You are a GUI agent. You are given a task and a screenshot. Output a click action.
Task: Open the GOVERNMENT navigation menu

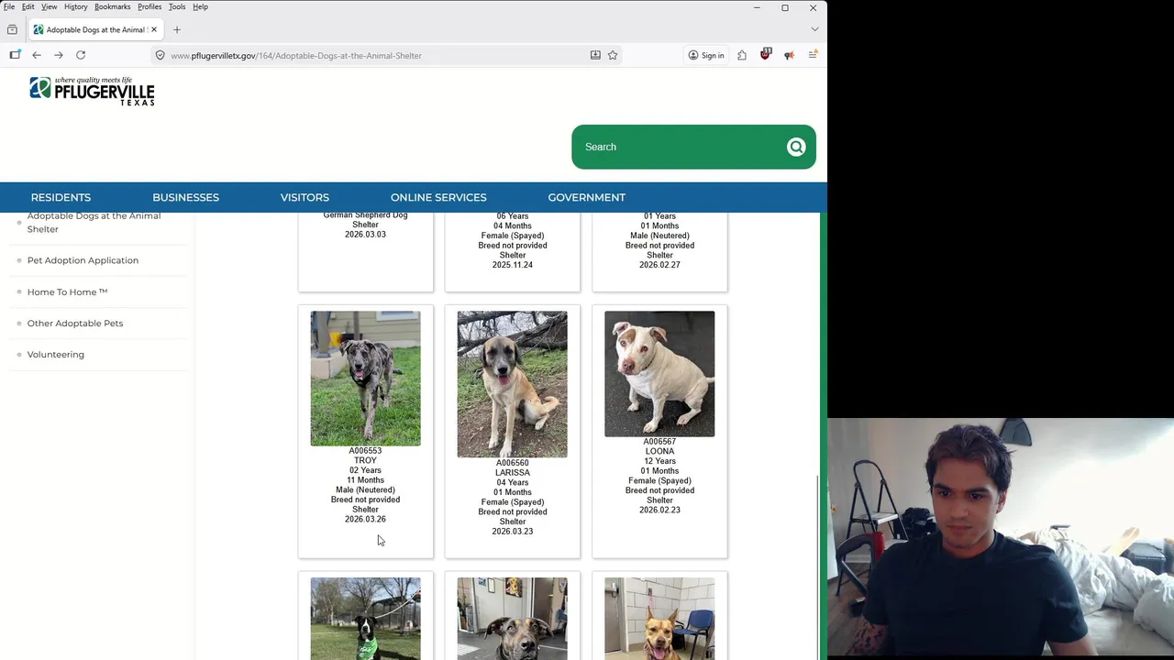[587, 197]
